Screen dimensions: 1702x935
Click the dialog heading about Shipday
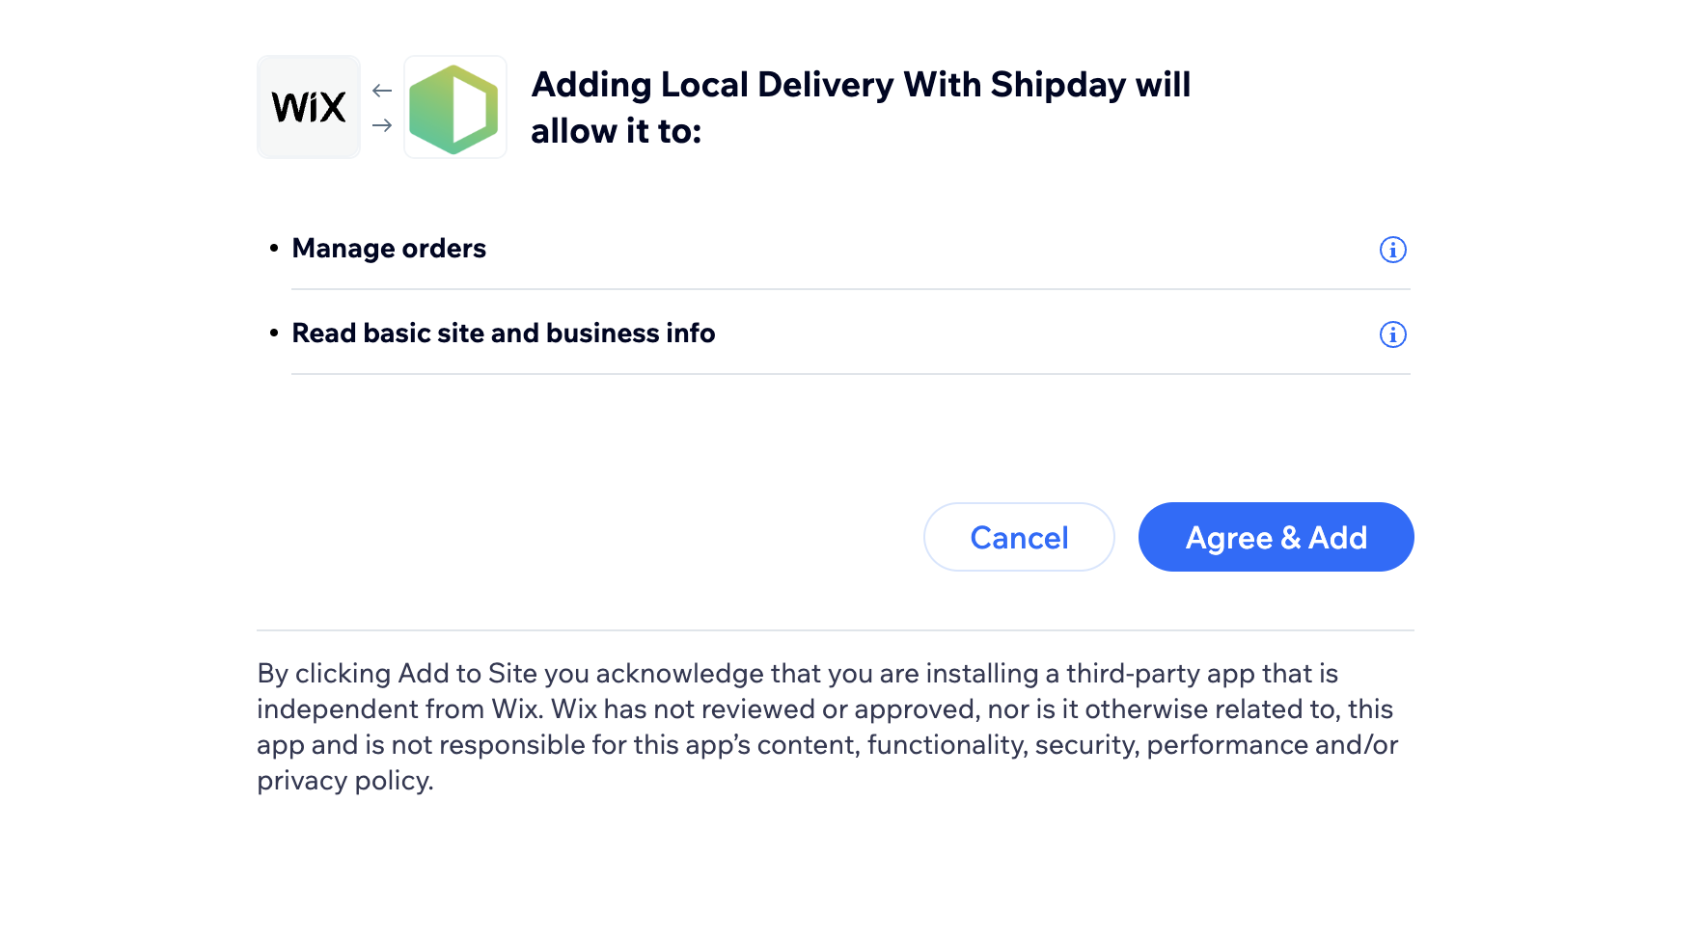click(x=862, y=107)
